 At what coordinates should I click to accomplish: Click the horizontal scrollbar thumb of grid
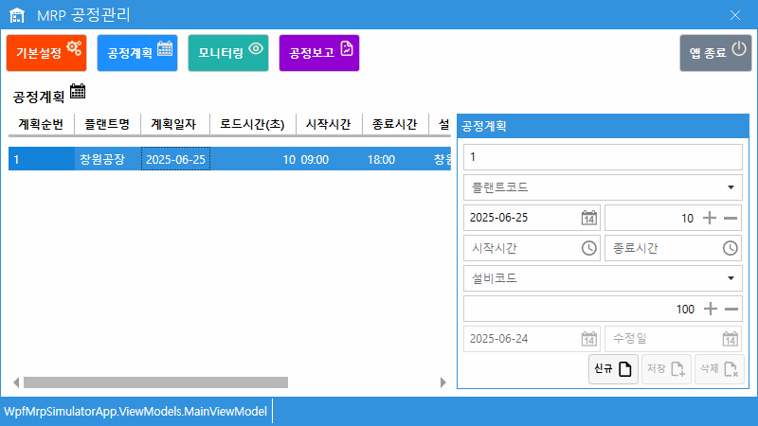click(x=155, y=382)
